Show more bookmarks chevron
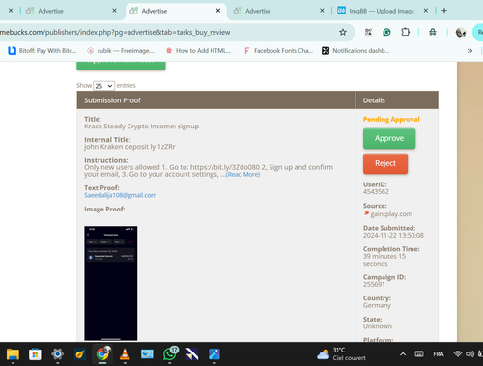This screenshot has width=483, height=366. click(x=469, y=51)
